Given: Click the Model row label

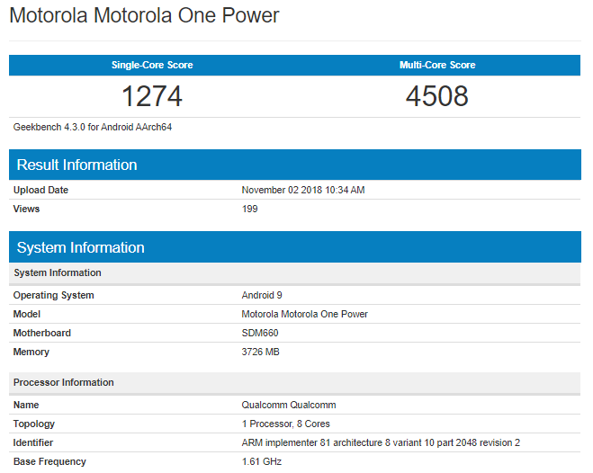Looking at the screenshot, I should coord(26,315).
